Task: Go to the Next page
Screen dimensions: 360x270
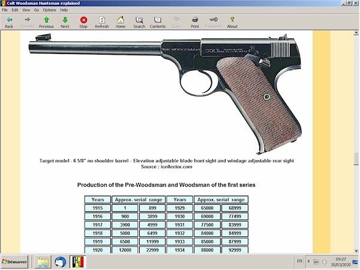Action: (65, 23)
